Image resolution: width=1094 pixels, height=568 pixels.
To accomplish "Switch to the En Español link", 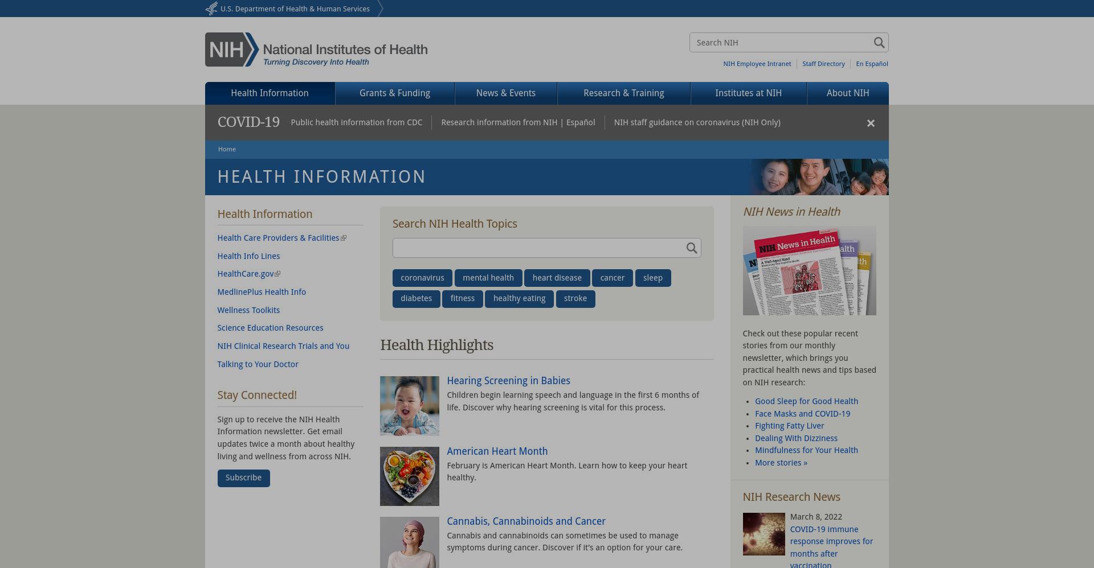I will pyautogui.click(x=872, y=64).
